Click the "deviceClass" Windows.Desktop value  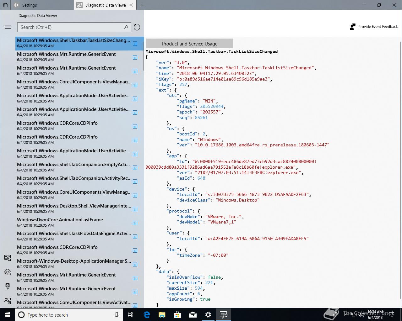coord(237,200)
